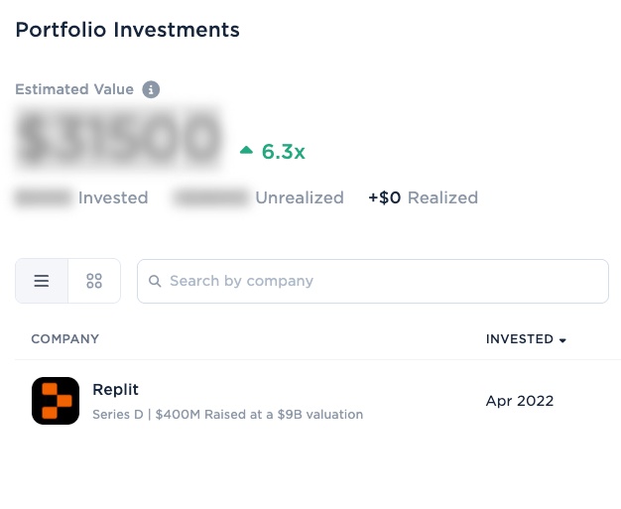Open the Replit logo thumbnail
This screenshot has height=509, width=621.
click(x=56, y=401)
